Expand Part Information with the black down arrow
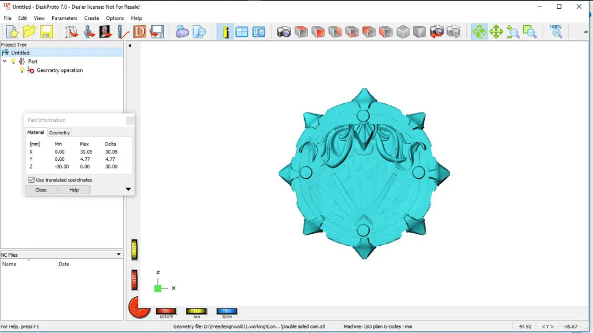Viewport: 593px width, 333px height. (x=128, y=189)
